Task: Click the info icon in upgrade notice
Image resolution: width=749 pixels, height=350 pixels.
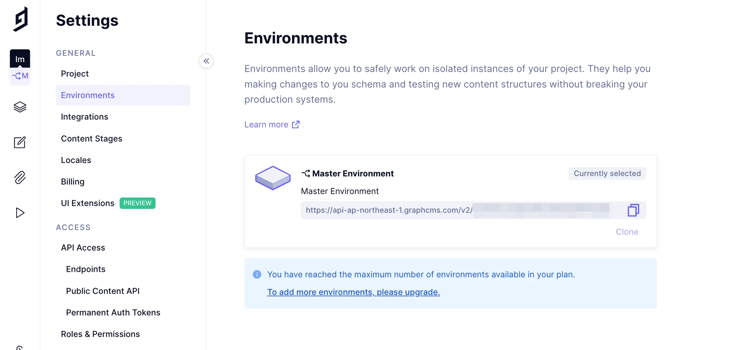Action: coord(257,274)
